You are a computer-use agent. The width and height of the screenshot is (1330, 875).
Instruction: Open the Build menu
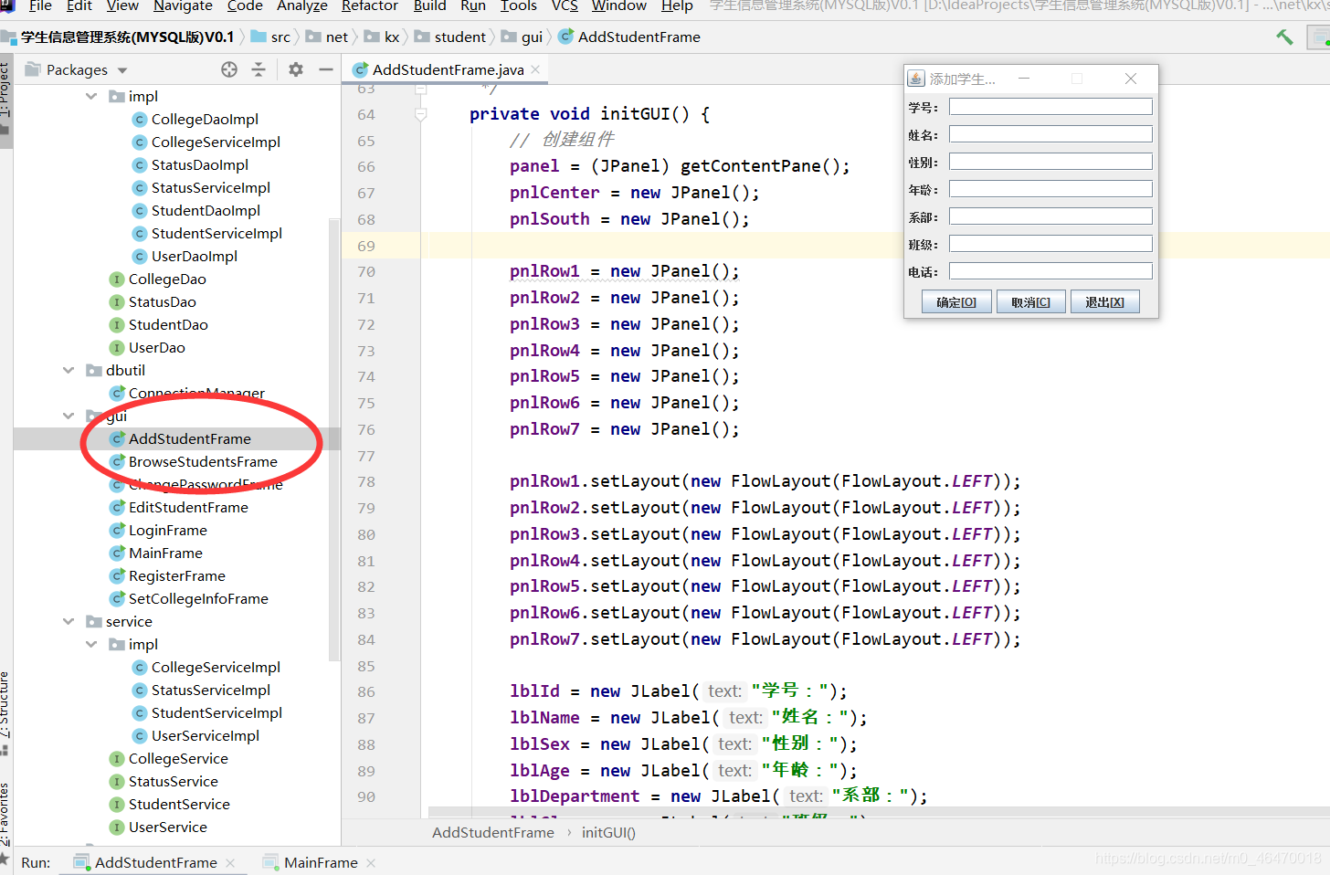(x=429, y=6)
